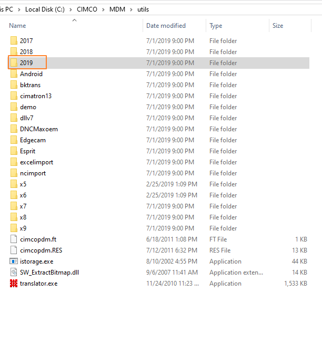Select the excelimport folder icon
This screenshot has width=322, height=346.
point(14,162)
